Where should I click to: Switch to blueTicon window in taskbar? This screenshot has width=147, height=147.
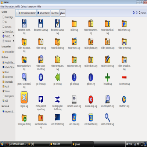coord(61,144)
